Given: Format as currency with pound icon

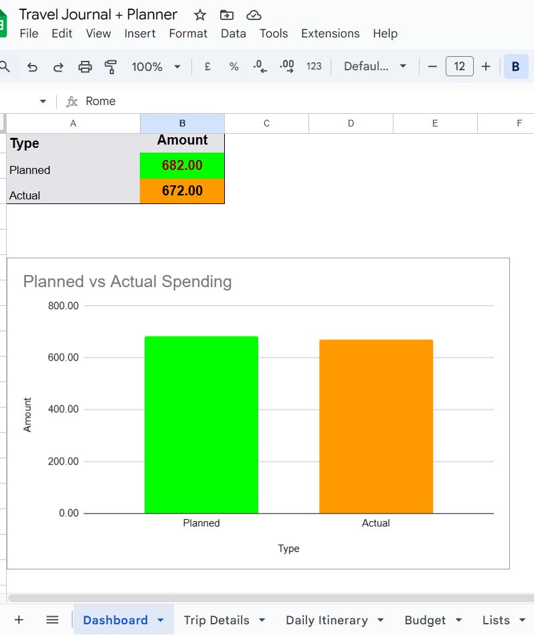Looking at the screenshot, I should point(207,66).
